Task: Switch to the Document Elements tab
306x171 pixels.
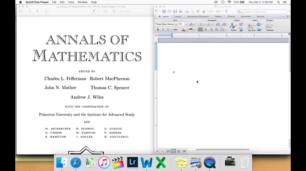Action: 198,17
